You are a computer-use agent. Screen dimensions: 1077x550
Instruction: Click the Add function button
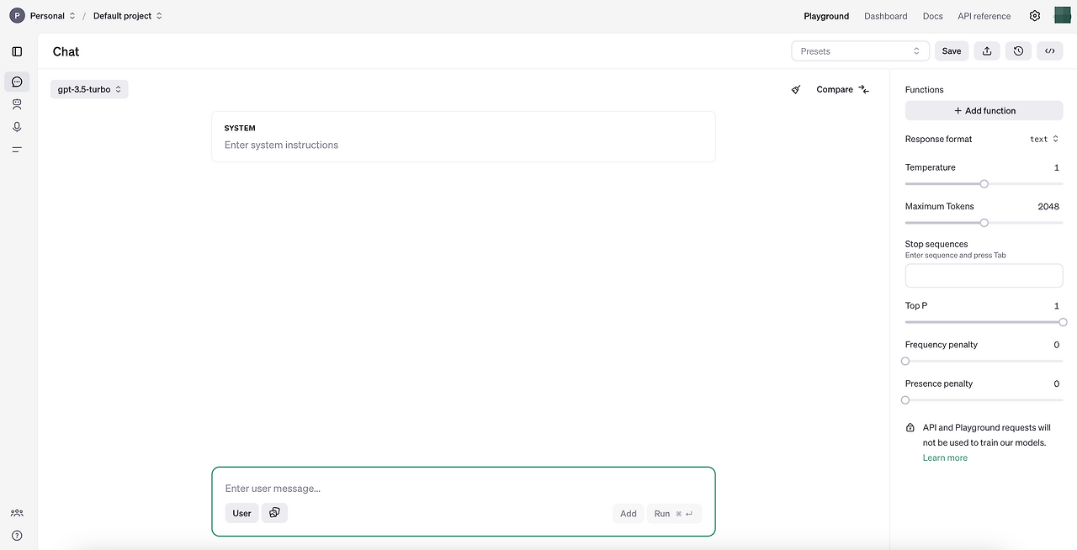pos(984,110)
